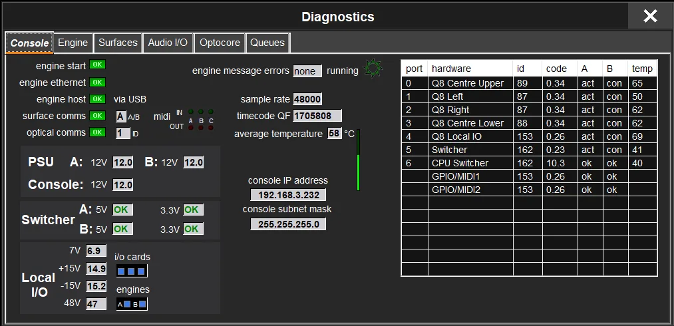Select the GPIO/MIDI1 row
Image resolution: width=674 pixels, height=326 pixels.
click(529, 176)
